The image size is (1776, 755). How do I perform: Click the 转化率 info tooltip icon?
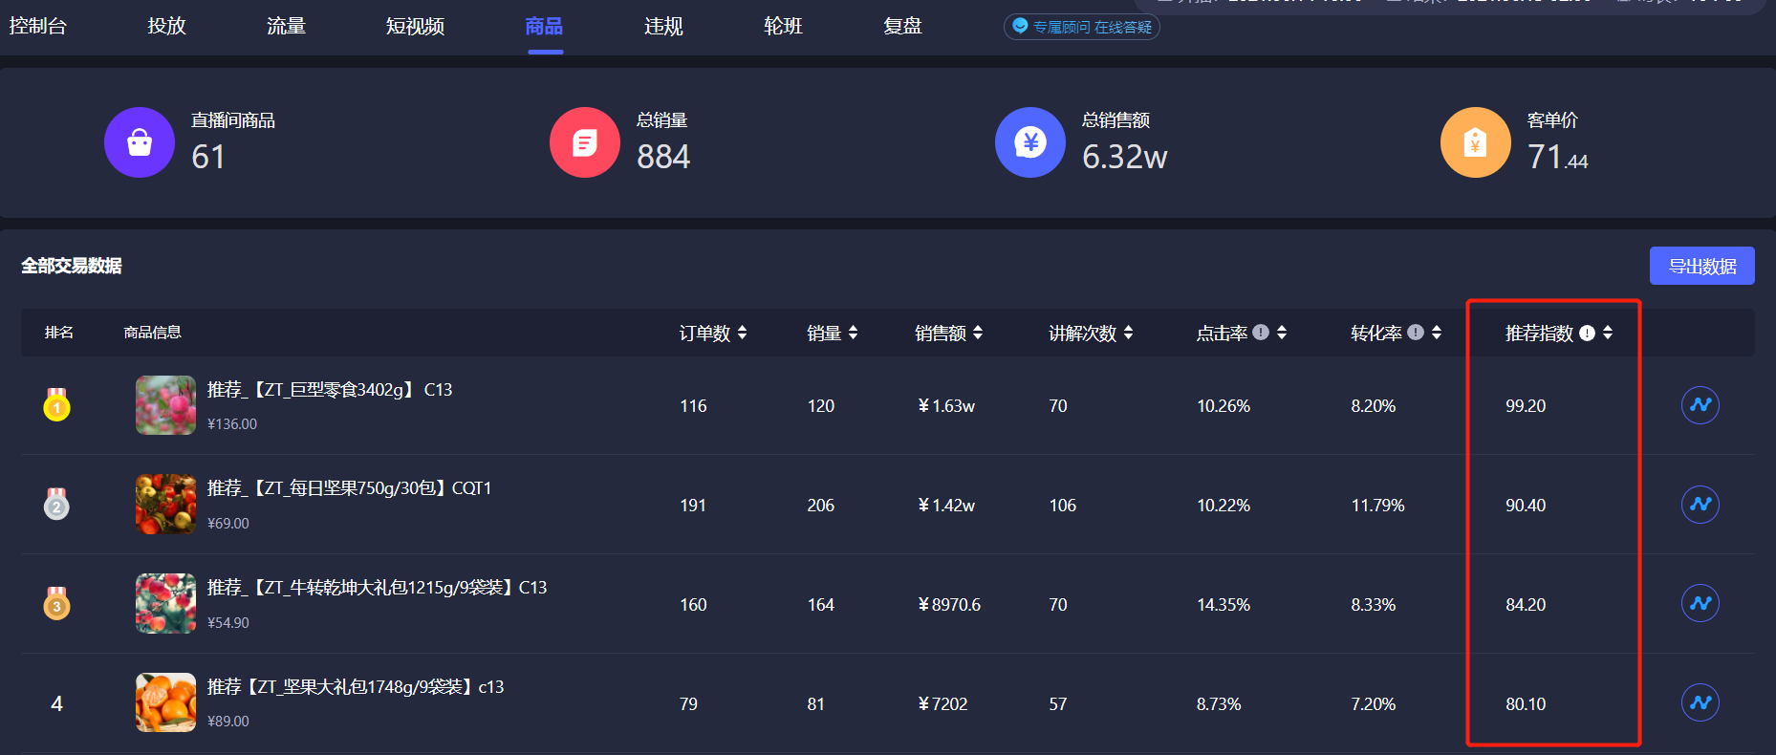1416,333
